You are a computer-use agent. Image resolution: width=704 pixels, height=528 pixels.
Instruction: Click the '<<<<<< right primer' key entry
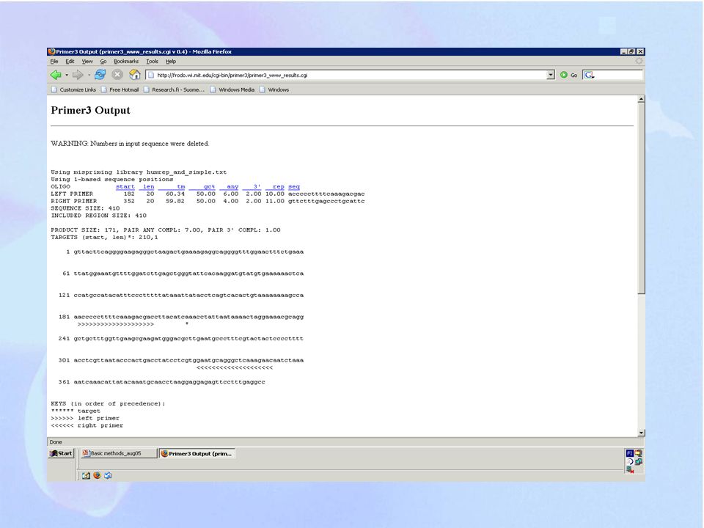(87, 425)
